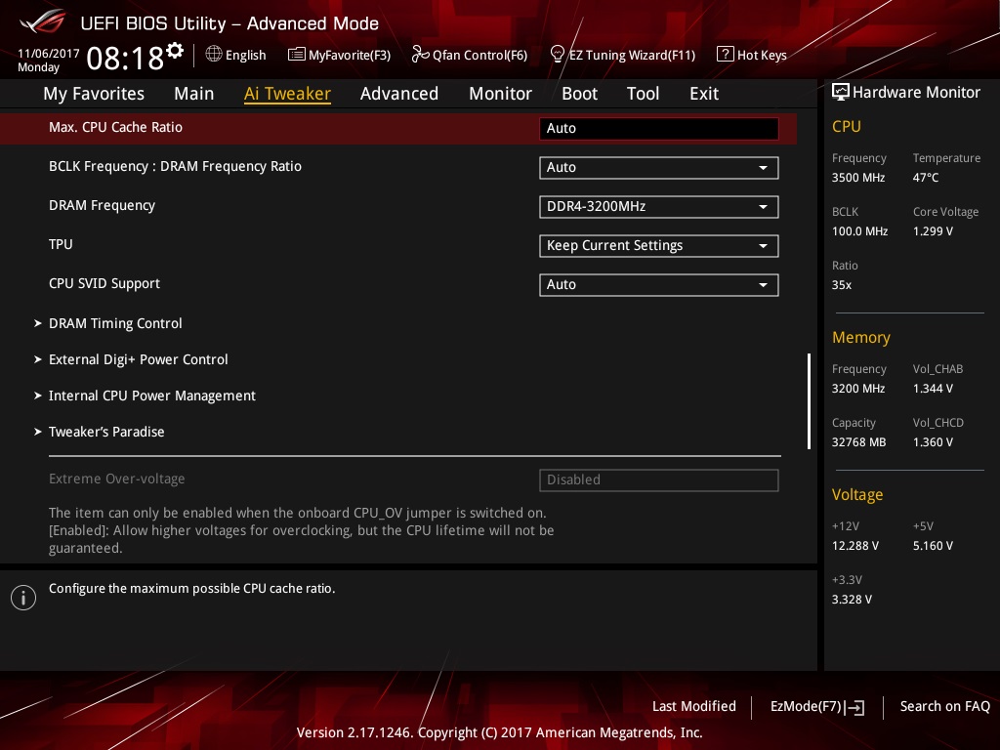Click Search on FAQ link
This screenshot has height=750, width=1000.
tap(944, 707)
